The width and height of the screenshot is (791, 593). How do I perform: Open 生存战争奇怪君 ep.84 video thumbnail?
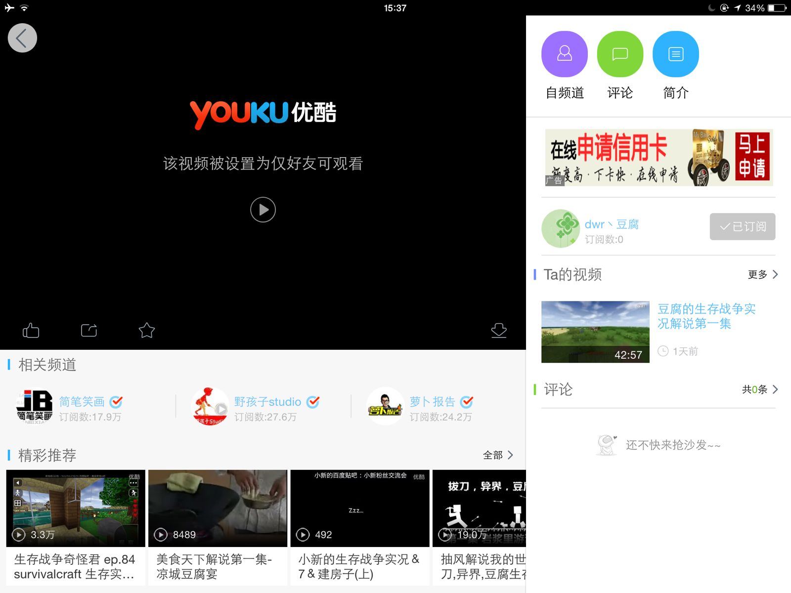tap(76, 508)
